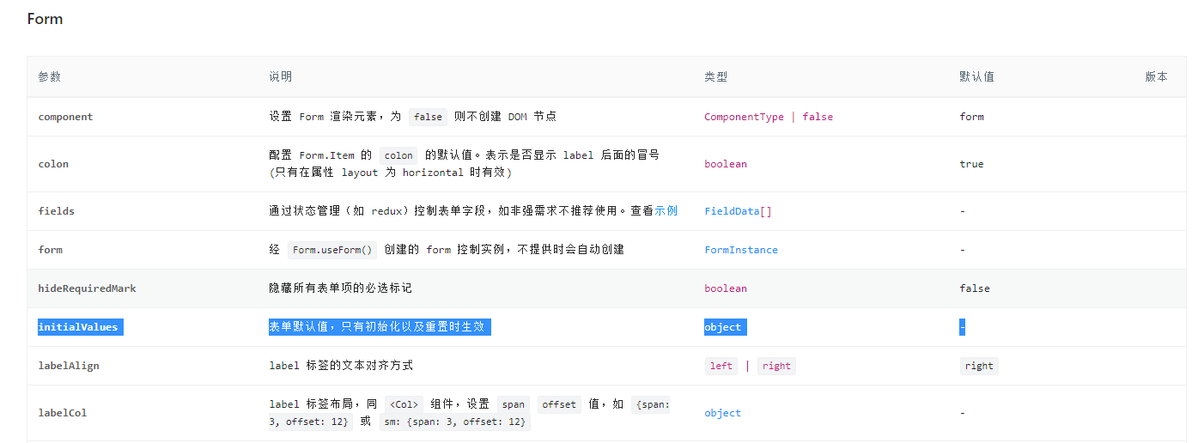The height and width of the screenshot is (443, 1198).
Task: Click the 'right' default value for labelAlign
Action: [x=978, y=366]
